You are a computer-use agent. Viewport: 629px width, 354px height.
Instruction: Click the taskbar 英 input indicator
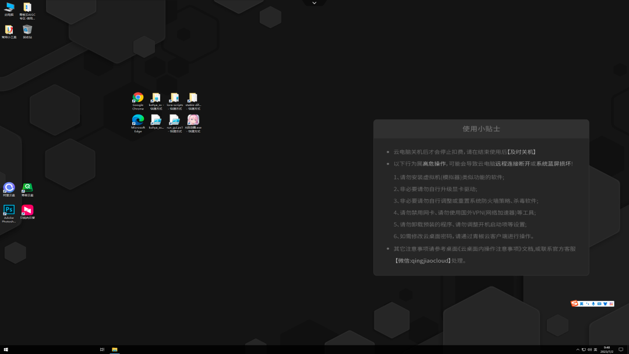595,349
